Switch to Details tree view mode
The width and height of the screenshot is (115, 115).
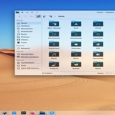(x=51, y=16)
